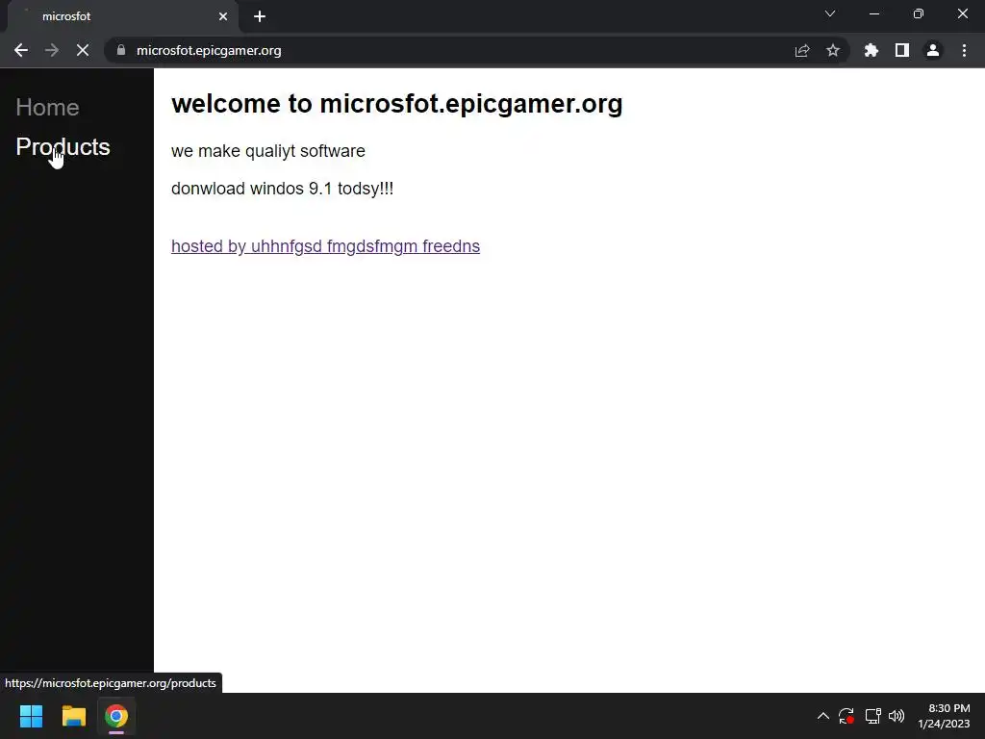The width and height of the screenshot is (985, 739).
Task: Open the Products sidebar link
Action: pos(63,147)
